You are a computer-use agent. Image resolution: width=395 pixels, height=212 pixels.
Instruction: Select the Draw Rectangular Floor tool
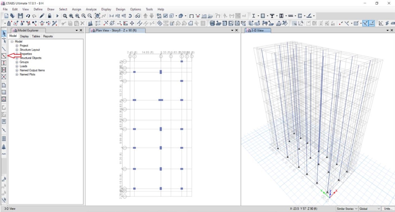pos(4,92)
